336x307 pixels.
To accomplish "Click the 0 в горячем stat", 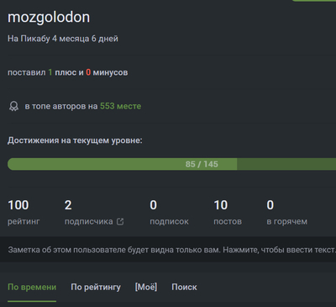I will (286, 212).
